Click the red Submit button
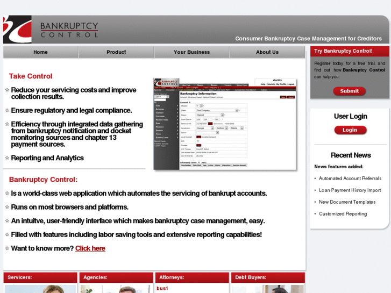Viewport: 391px width, 293px height. (350, 91)
